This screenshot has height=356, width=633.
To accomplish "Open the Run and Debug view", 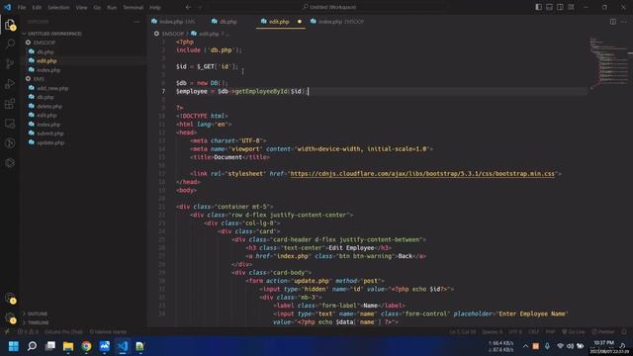I will (10, 83).
